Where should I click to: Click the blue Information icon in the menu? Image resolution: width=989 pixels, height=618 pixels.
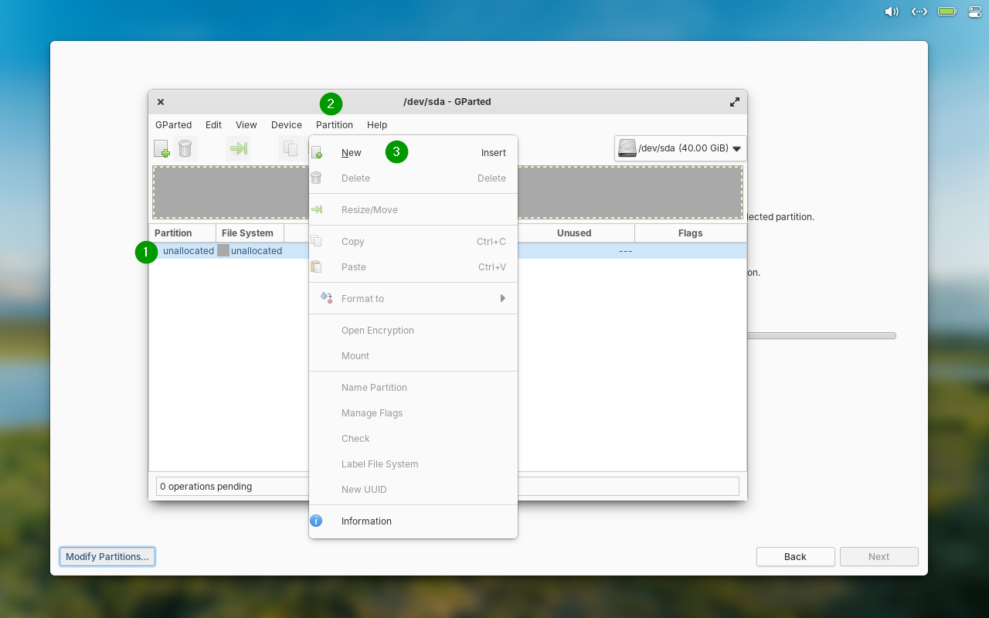[x=316, y=521]
